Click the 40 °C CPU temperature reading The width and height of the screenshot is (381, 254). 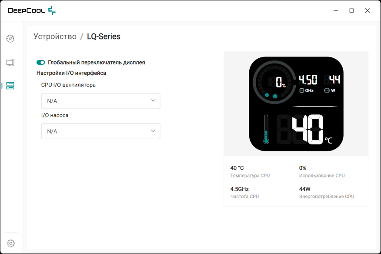(237, 168)
